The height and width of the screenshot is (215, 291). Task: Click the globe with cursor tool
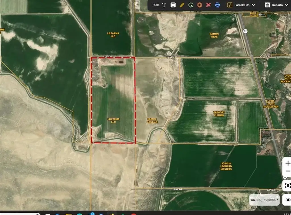tap(191, 5)
